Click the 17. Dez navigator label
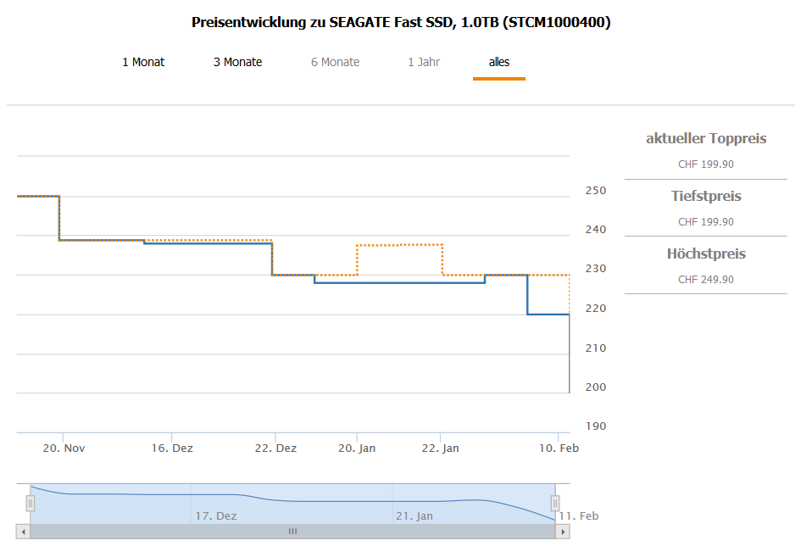The height and width of the screenshot is (546, 795). (x=216, y=515)
